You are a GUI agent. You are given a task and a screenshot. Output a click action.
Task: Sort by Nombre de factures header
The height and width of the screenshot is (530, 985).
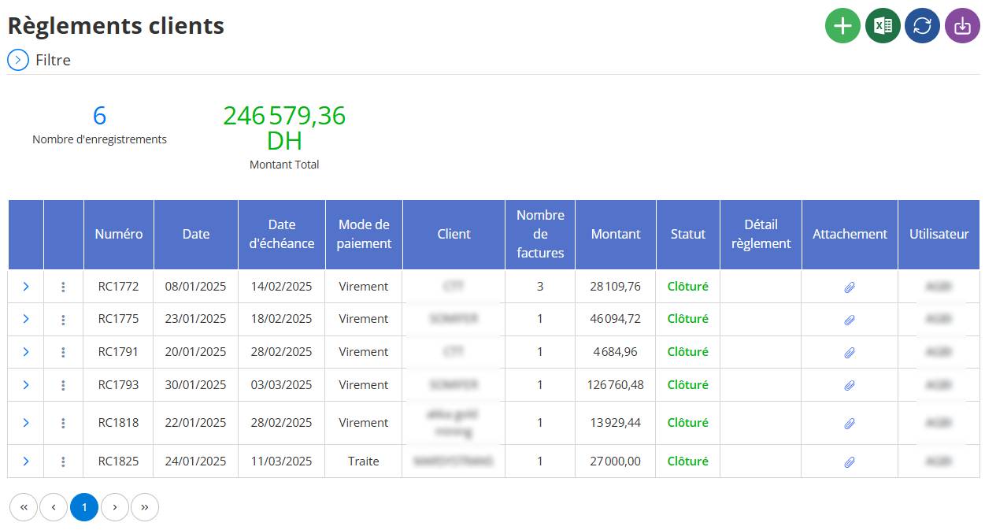coord(540,234)
